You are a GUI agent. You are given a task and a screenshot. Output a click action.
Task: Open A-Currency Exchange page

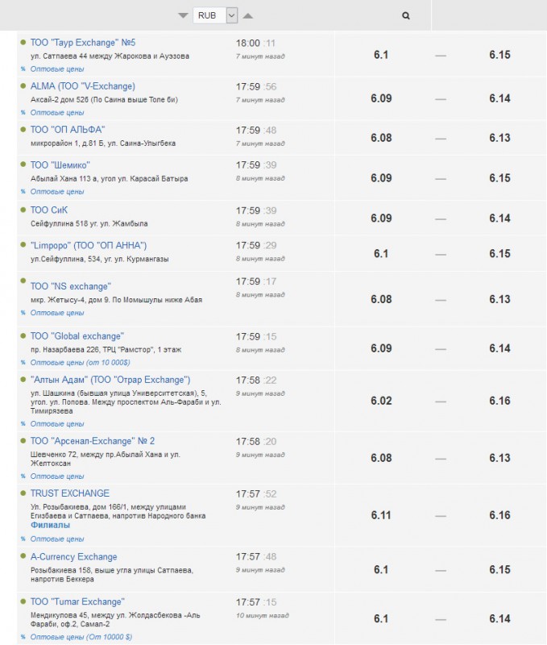click(x=73, y=557)
